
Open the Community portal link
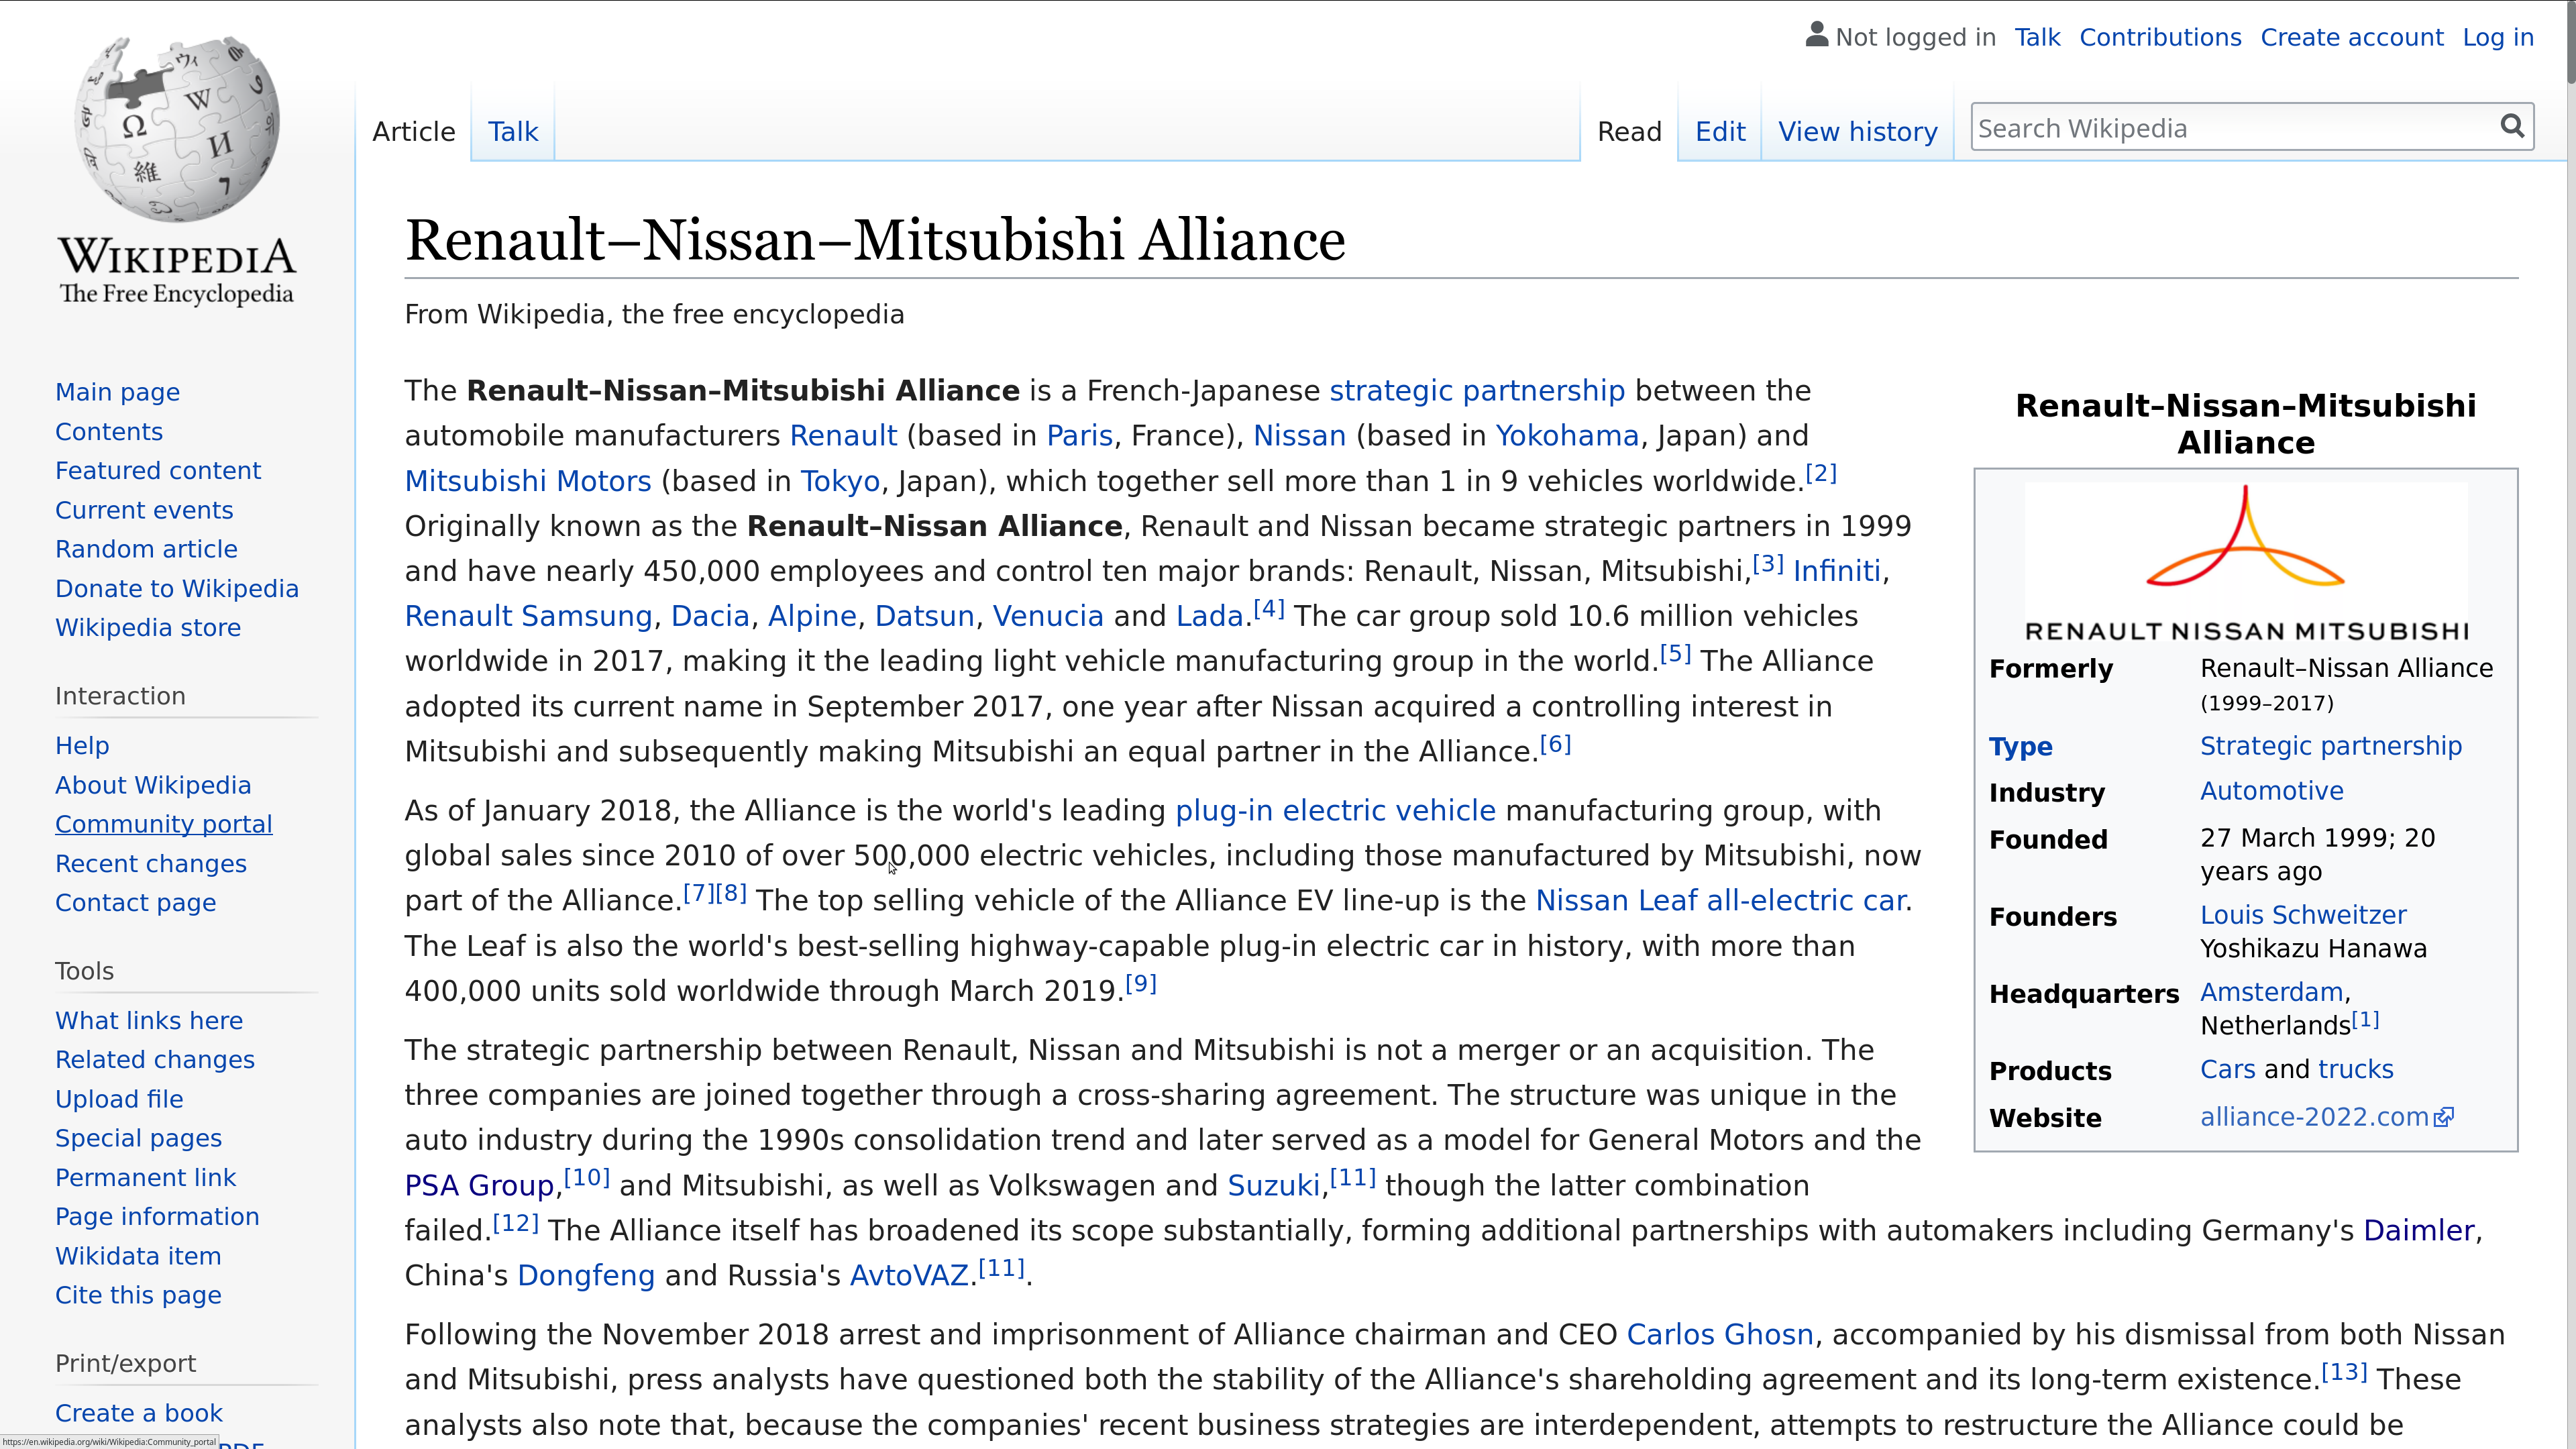pos(164,824)
